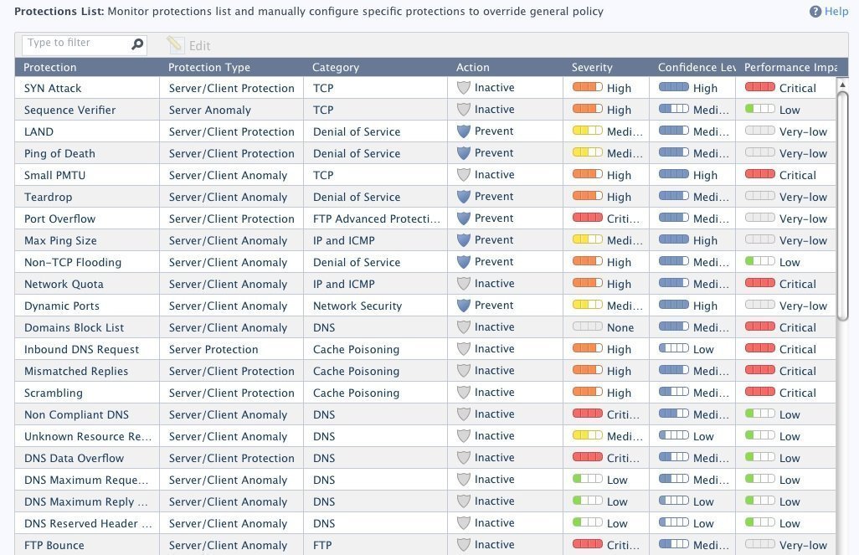
Task: Click the Inactive shield icon for SYN Attack
Action: (464, 88)
